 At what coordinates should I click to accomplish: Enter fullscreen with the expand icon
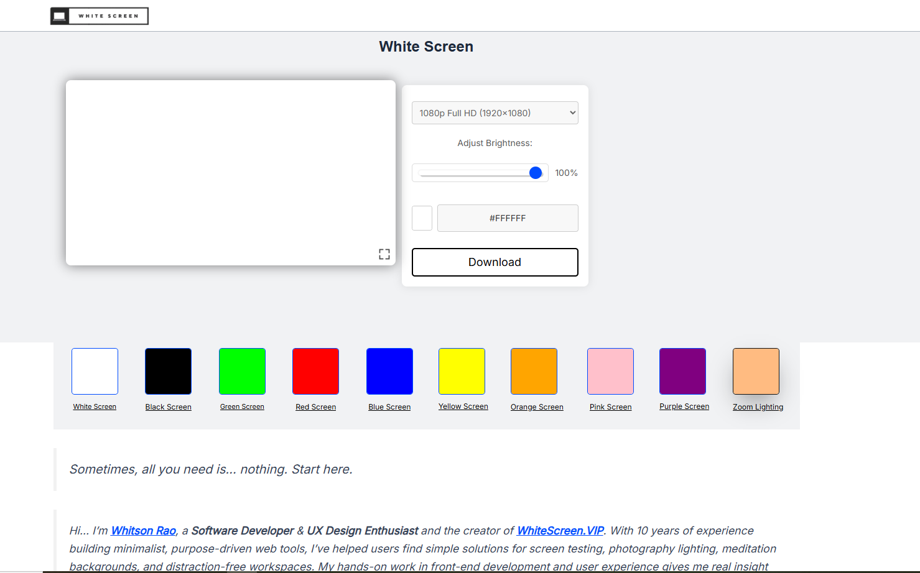point(384,254)
